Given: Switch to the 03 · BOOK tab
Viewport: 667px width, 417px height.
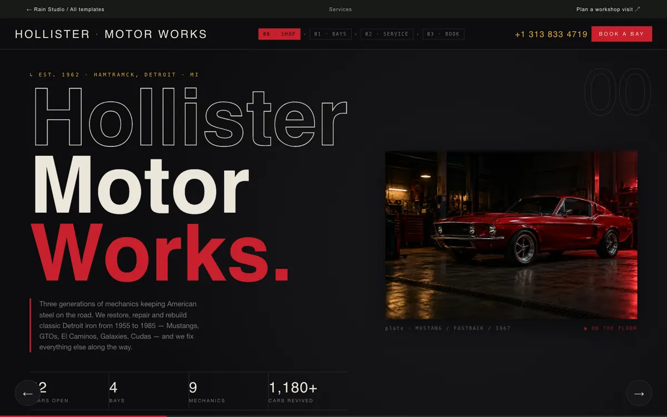Looking at the screenshot, I should point(444,34).
